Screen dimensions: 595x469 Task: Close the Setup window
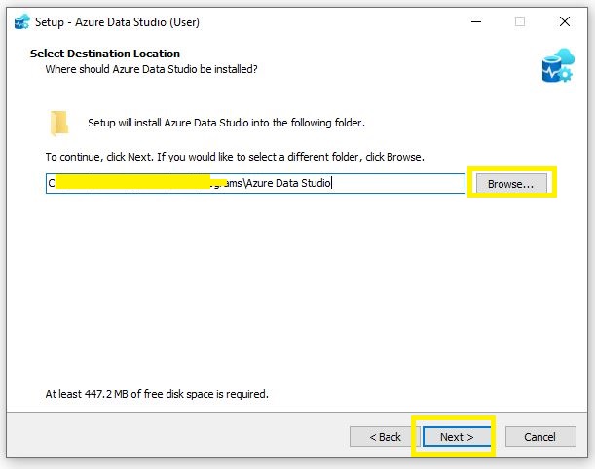click(565, 21)
